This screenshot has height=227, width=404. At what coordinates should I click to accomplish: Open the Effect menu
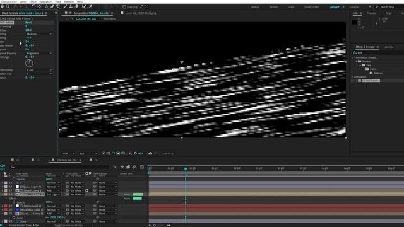(x=33, y=1)
